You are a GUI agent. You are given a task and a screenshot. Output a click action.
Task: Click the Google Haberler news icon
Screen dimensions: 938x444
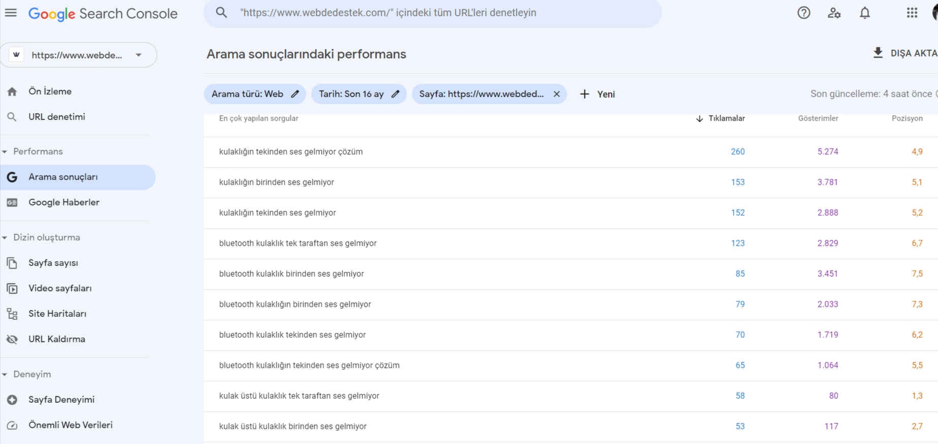[12, 202]
